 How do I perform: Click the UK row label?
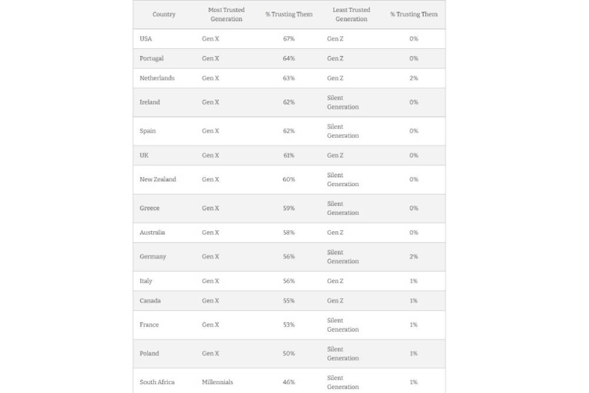point(144,155)
